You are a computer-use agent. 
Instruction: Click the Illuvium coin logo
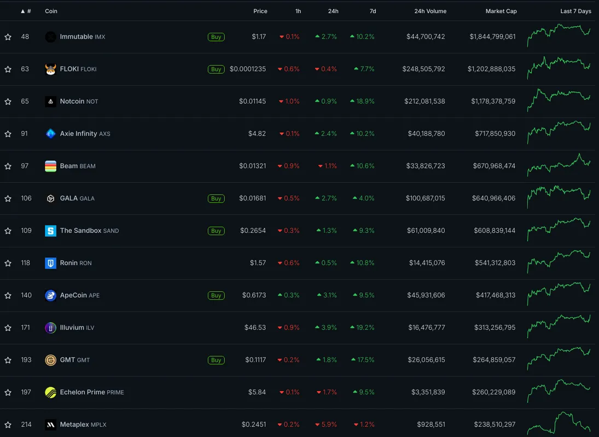50,328
